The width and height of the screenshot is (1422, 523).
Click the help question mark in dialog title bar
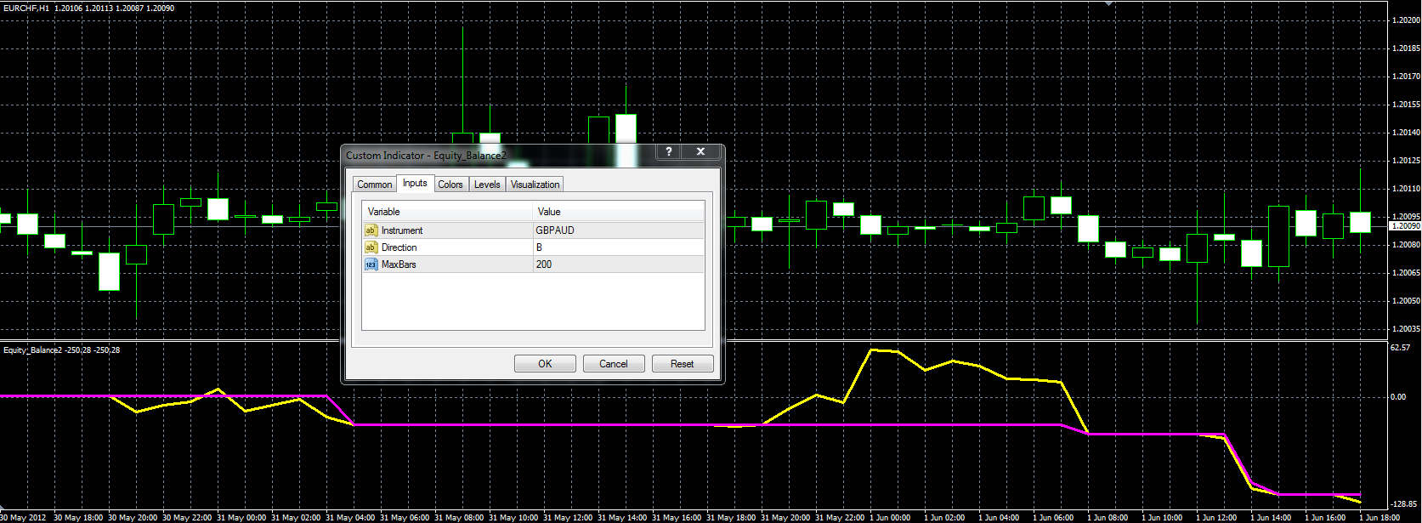coord(669,151)
